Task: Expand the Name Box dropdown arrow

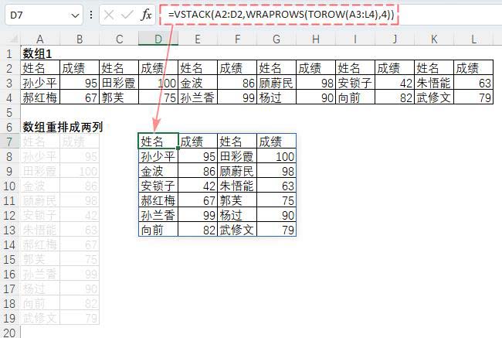Action: point(74,15)
